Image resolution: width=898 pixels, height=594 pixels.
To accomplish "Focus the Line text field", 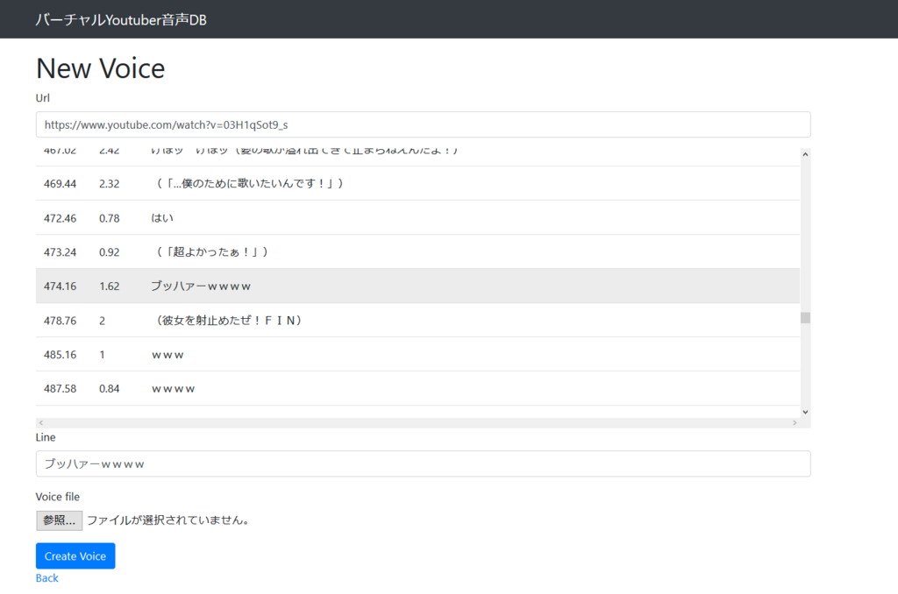I will 424,463.
